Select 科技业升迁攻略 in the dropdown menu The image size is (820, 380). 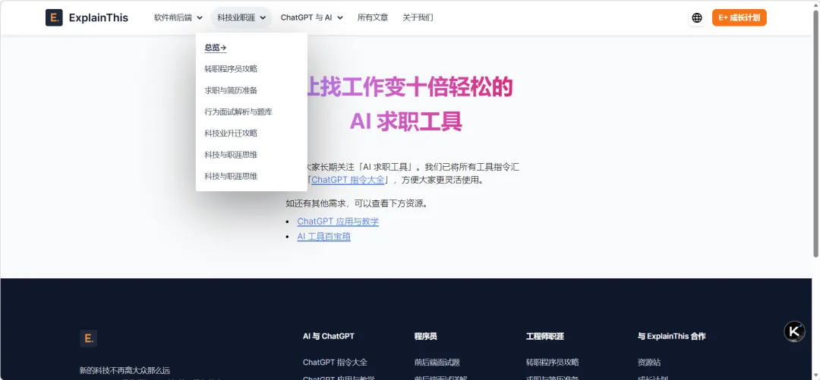(231, 133)
